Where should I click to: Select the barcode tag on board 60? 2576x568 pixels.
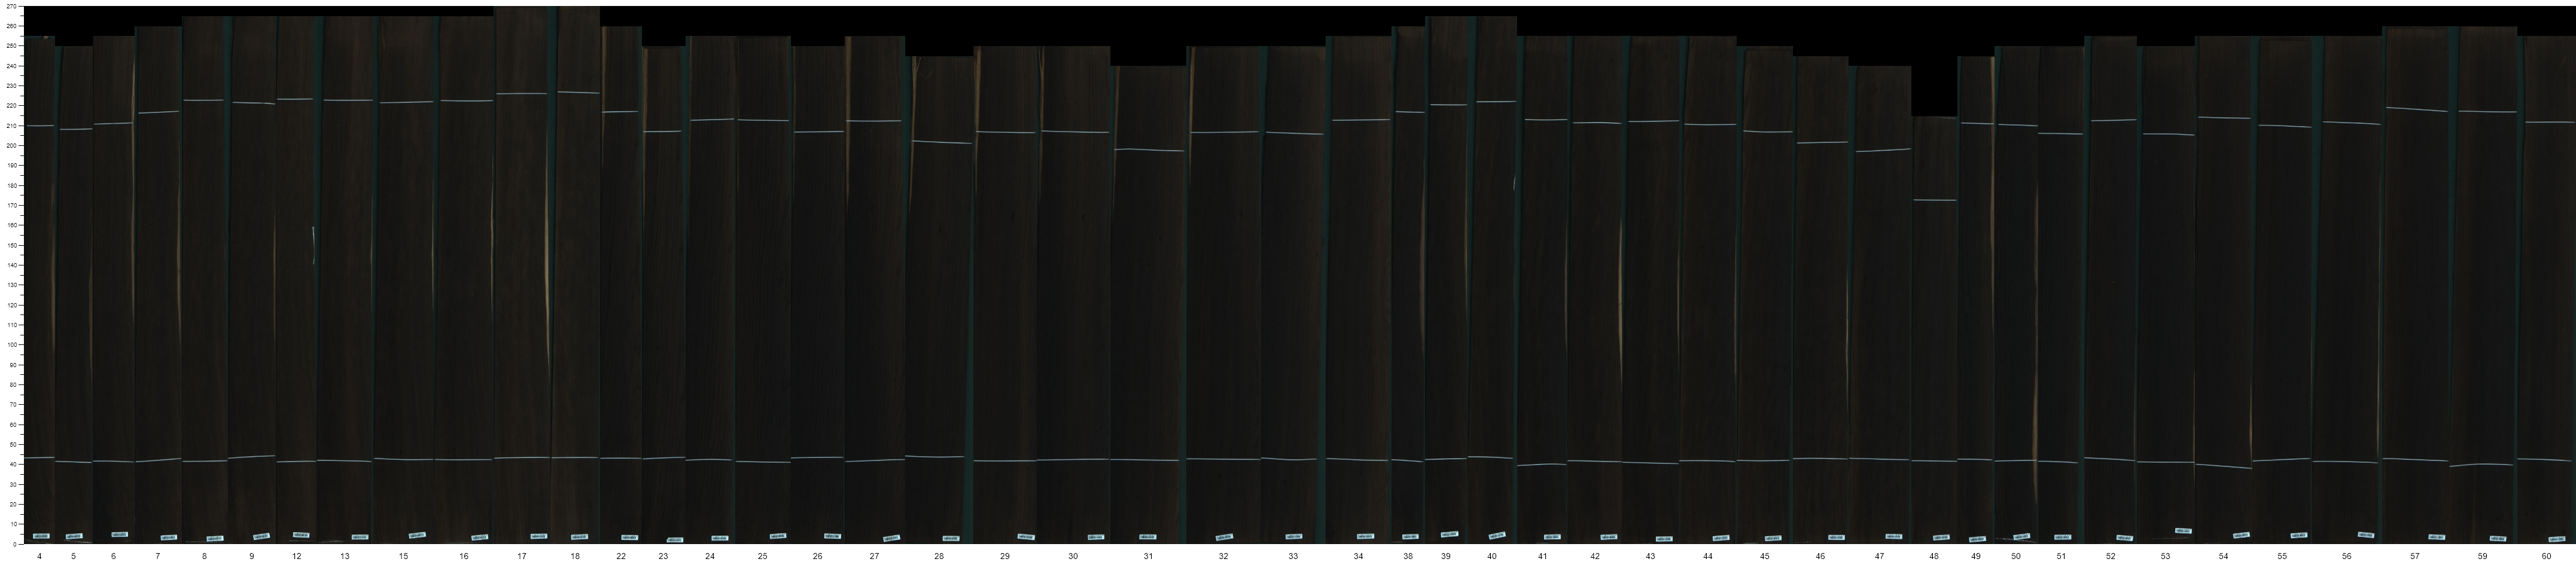pos(2556,538)
